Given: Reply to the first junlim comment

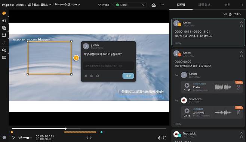Looking at the screenshot, I should tap(178, 43).
